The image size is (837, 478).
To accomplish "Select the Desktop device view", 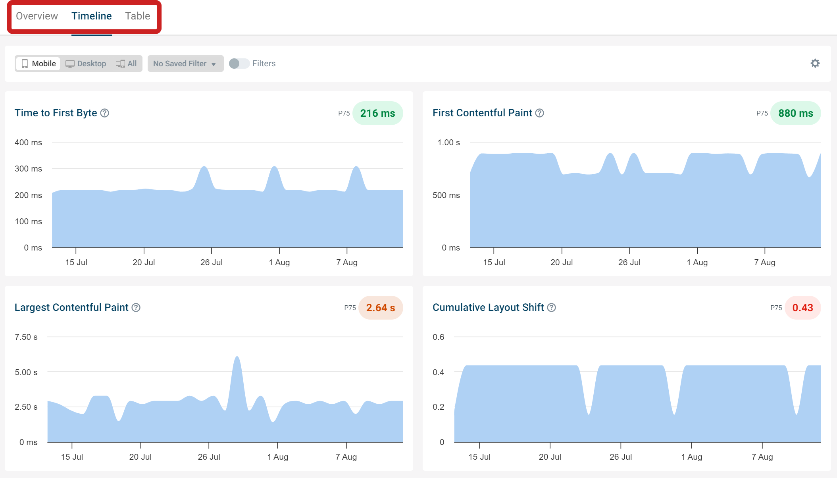I will (86, 64).
